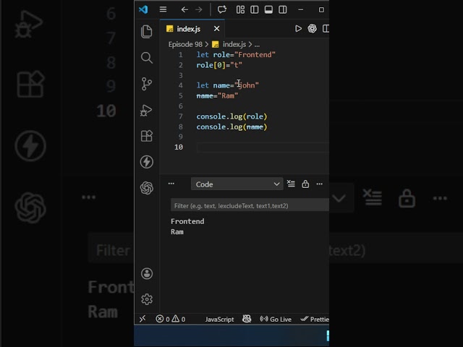
Task: Open the ChatGPT sidebar icon
Action: pos(146,188)
